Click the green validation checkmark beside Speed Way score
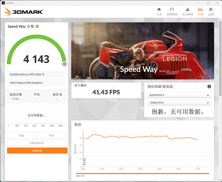The height and width of the screenshot is (182, 222). click(x=37, y=27)
